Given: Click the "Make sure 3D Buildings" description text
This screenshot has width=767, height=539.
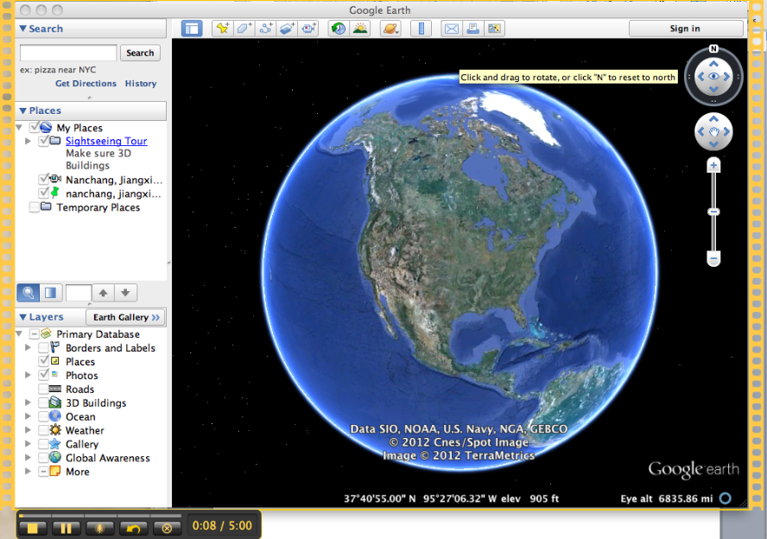Looking at the screenshot, I should click(98, 160).
